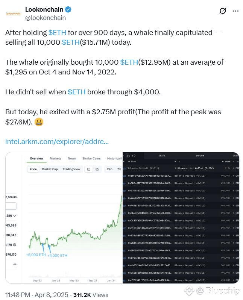The image size is (243, 300).
Task: Toggle the Market Cap chart view
Action: pos(50,169)
